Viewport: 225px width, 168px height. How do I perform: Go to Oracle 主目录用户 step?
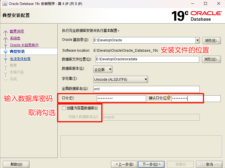pos(24,45)
